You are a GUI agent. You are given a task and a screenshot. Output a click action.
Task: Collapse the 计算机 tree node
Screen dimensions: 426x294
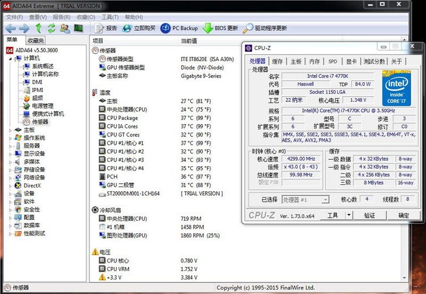[10, 59]
